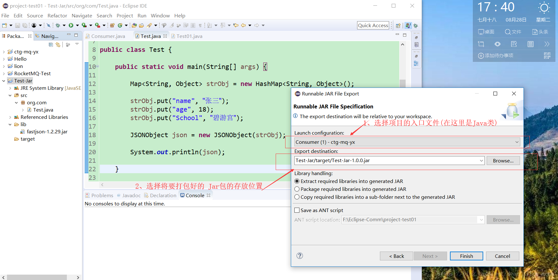Click the Forward navigation arrow icon
The height and width of the screenshot is (280, 558).
257,25
